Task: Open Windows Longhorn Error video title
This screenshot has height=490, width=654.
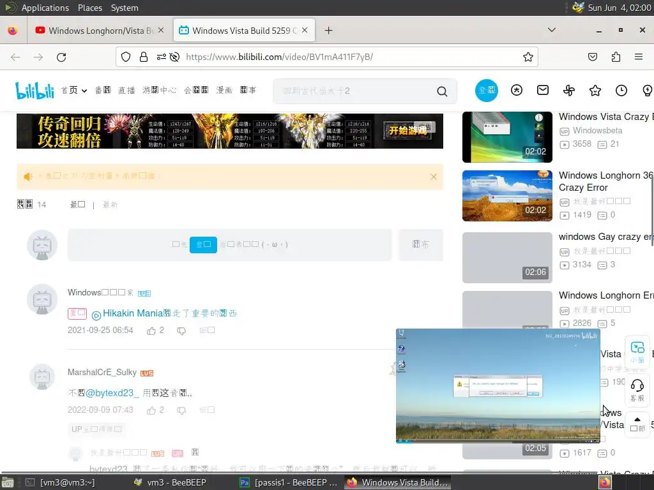Action: pos(605,295)
